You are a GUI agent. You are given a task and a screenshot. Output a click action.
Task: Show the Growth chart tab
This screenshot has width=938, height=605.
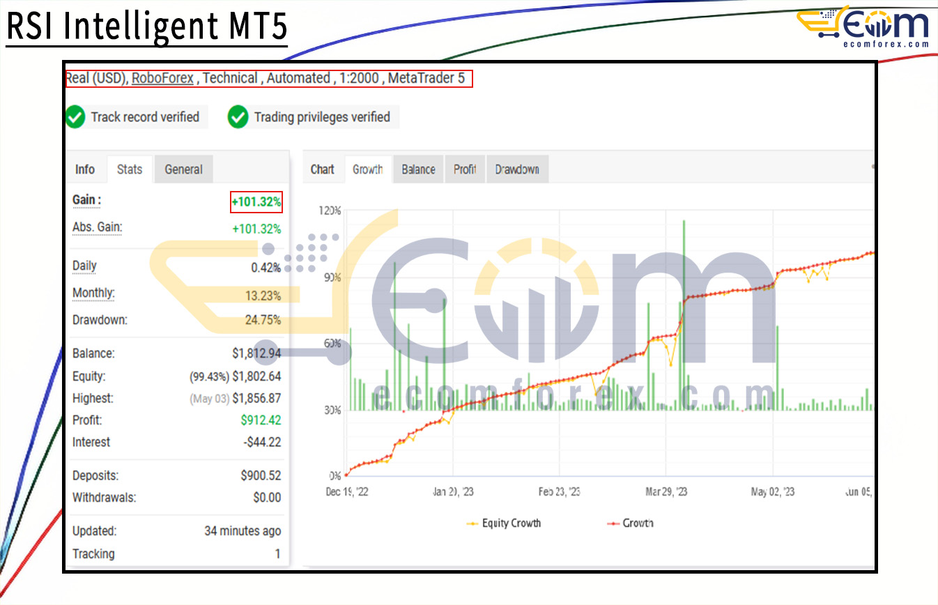coord(368,169)
